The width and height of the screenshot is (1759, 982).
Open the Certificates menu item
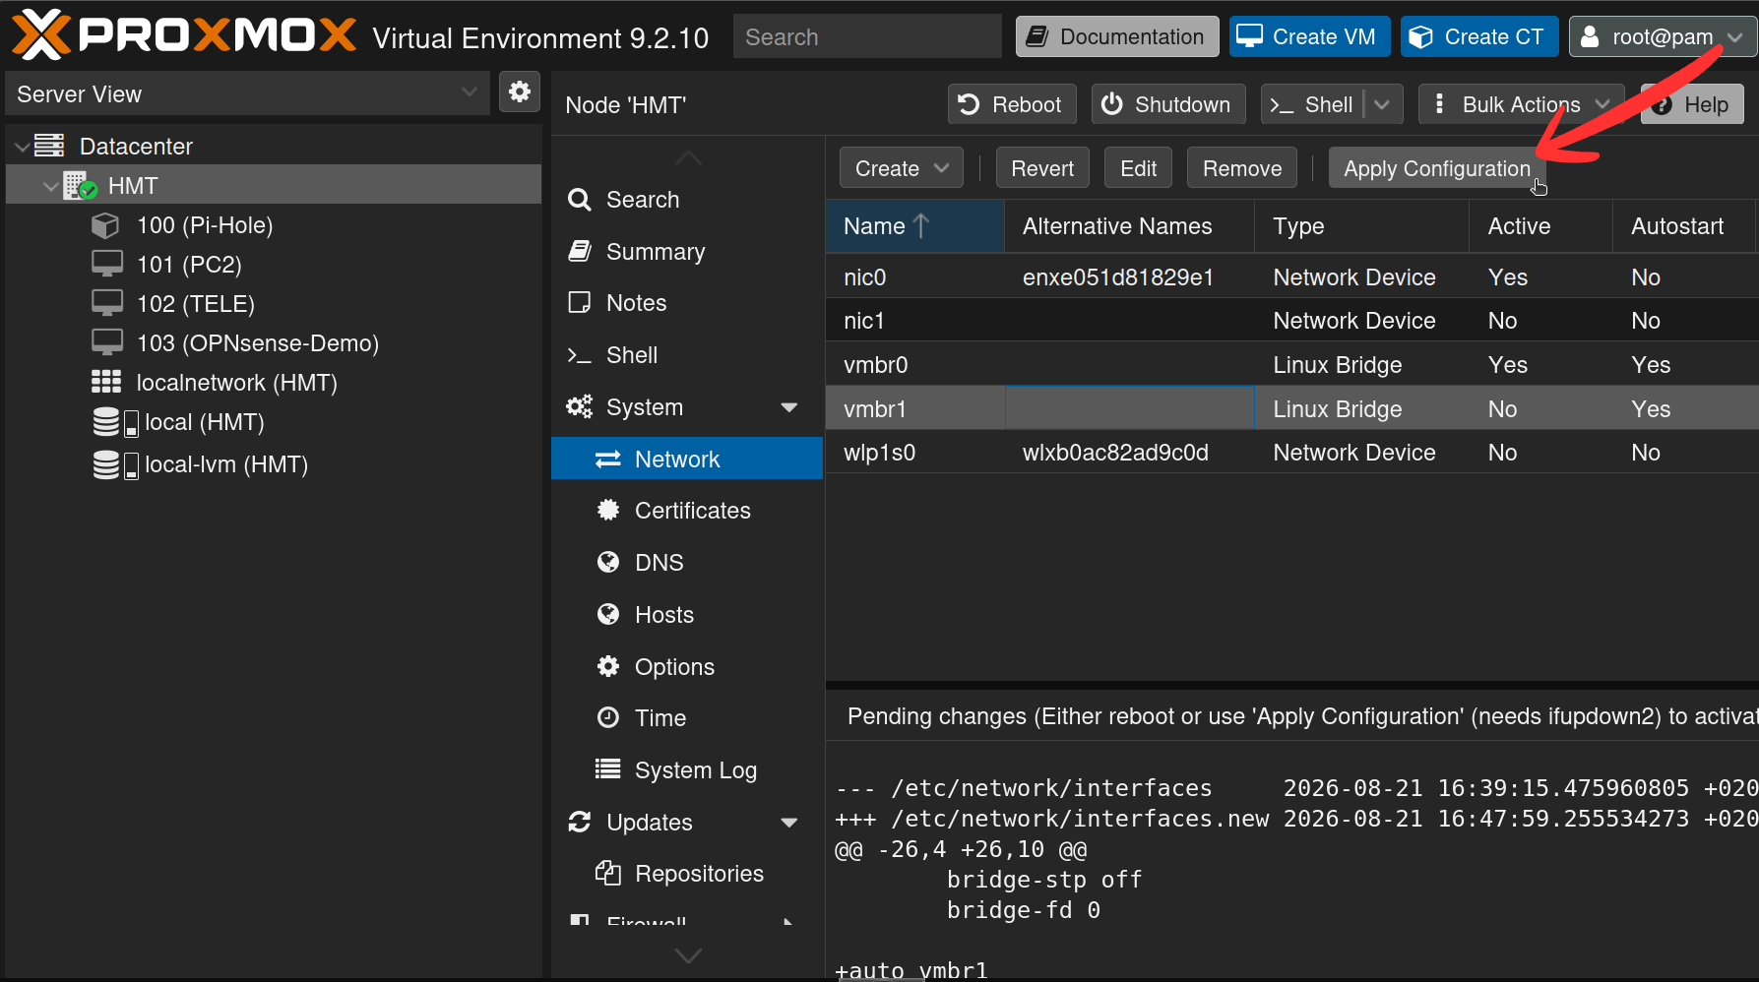(687, 511)
